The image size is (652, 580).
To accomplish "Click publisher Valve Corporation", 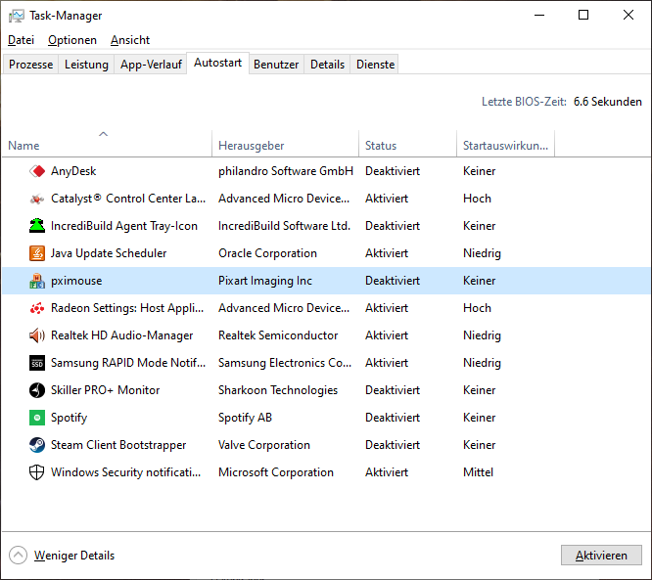I will 264,445.
